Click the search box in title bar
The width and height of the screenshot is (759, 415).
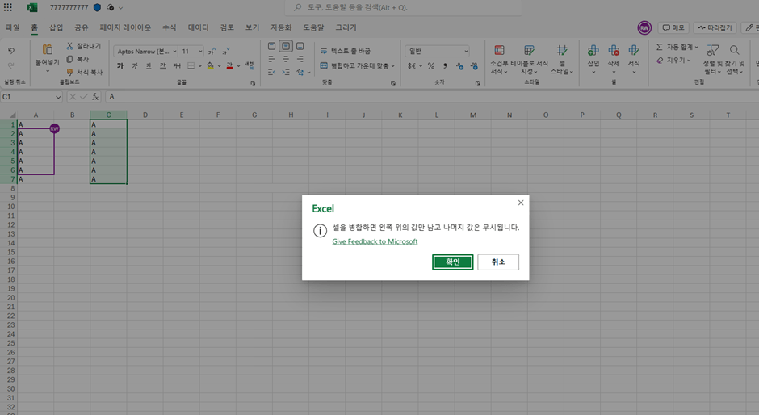click(403, 7)
